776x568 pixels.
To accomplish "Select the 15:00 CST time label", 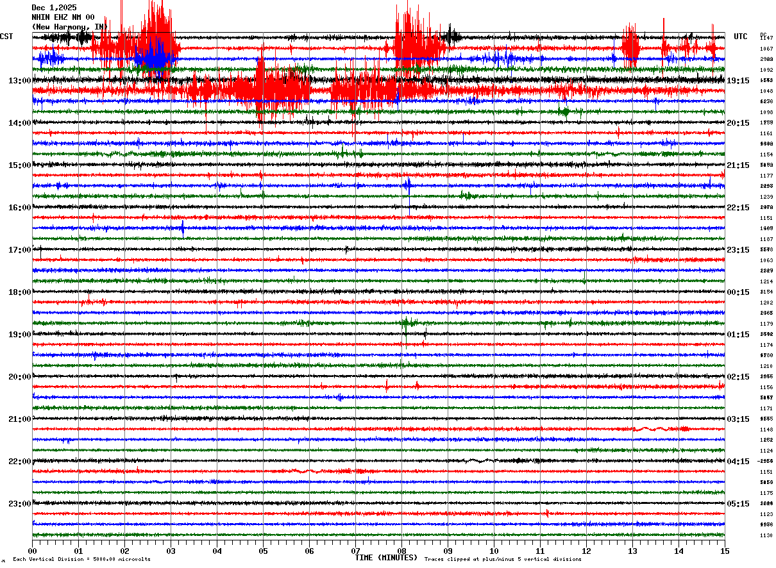I will 20,165.
